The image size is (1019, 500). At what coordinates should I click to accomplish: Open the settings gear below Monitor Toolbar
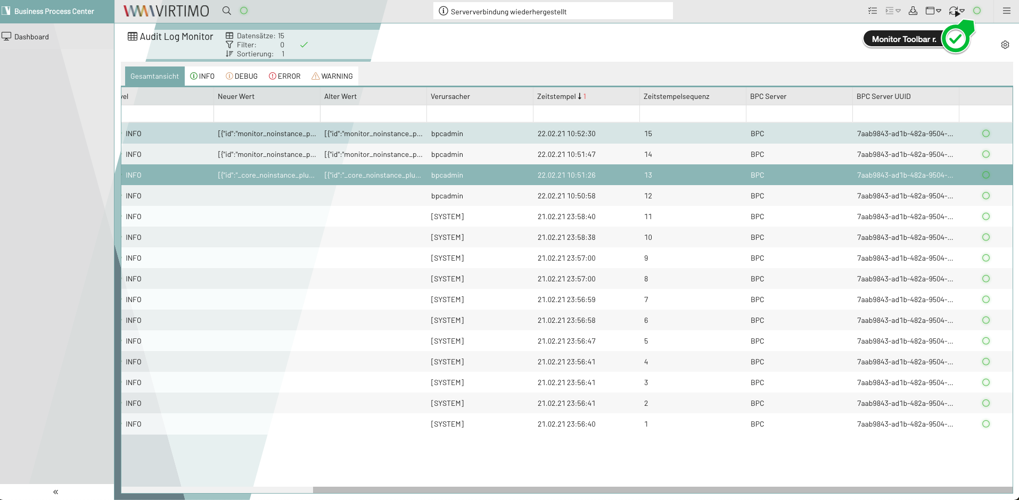1005,45
